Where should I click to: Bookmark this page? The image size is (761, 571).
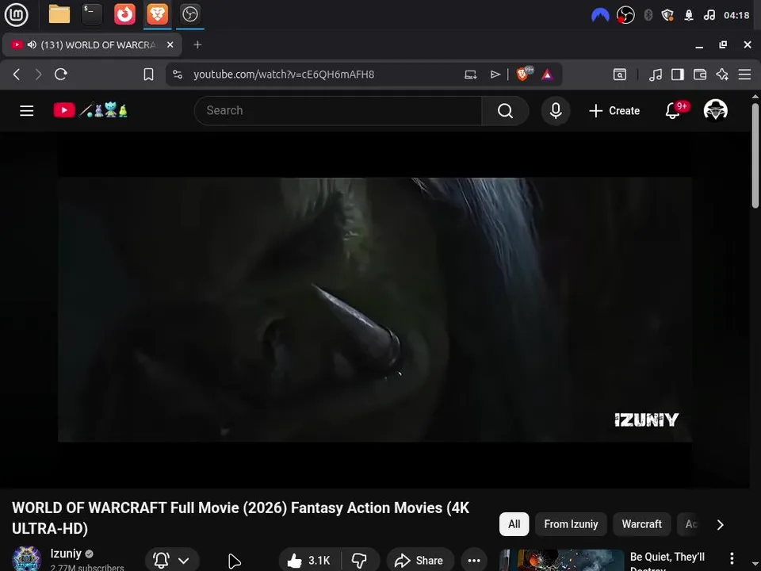(148, 75)
